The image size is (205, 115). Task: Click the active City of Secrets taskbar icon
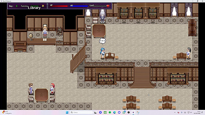point(133,112)
